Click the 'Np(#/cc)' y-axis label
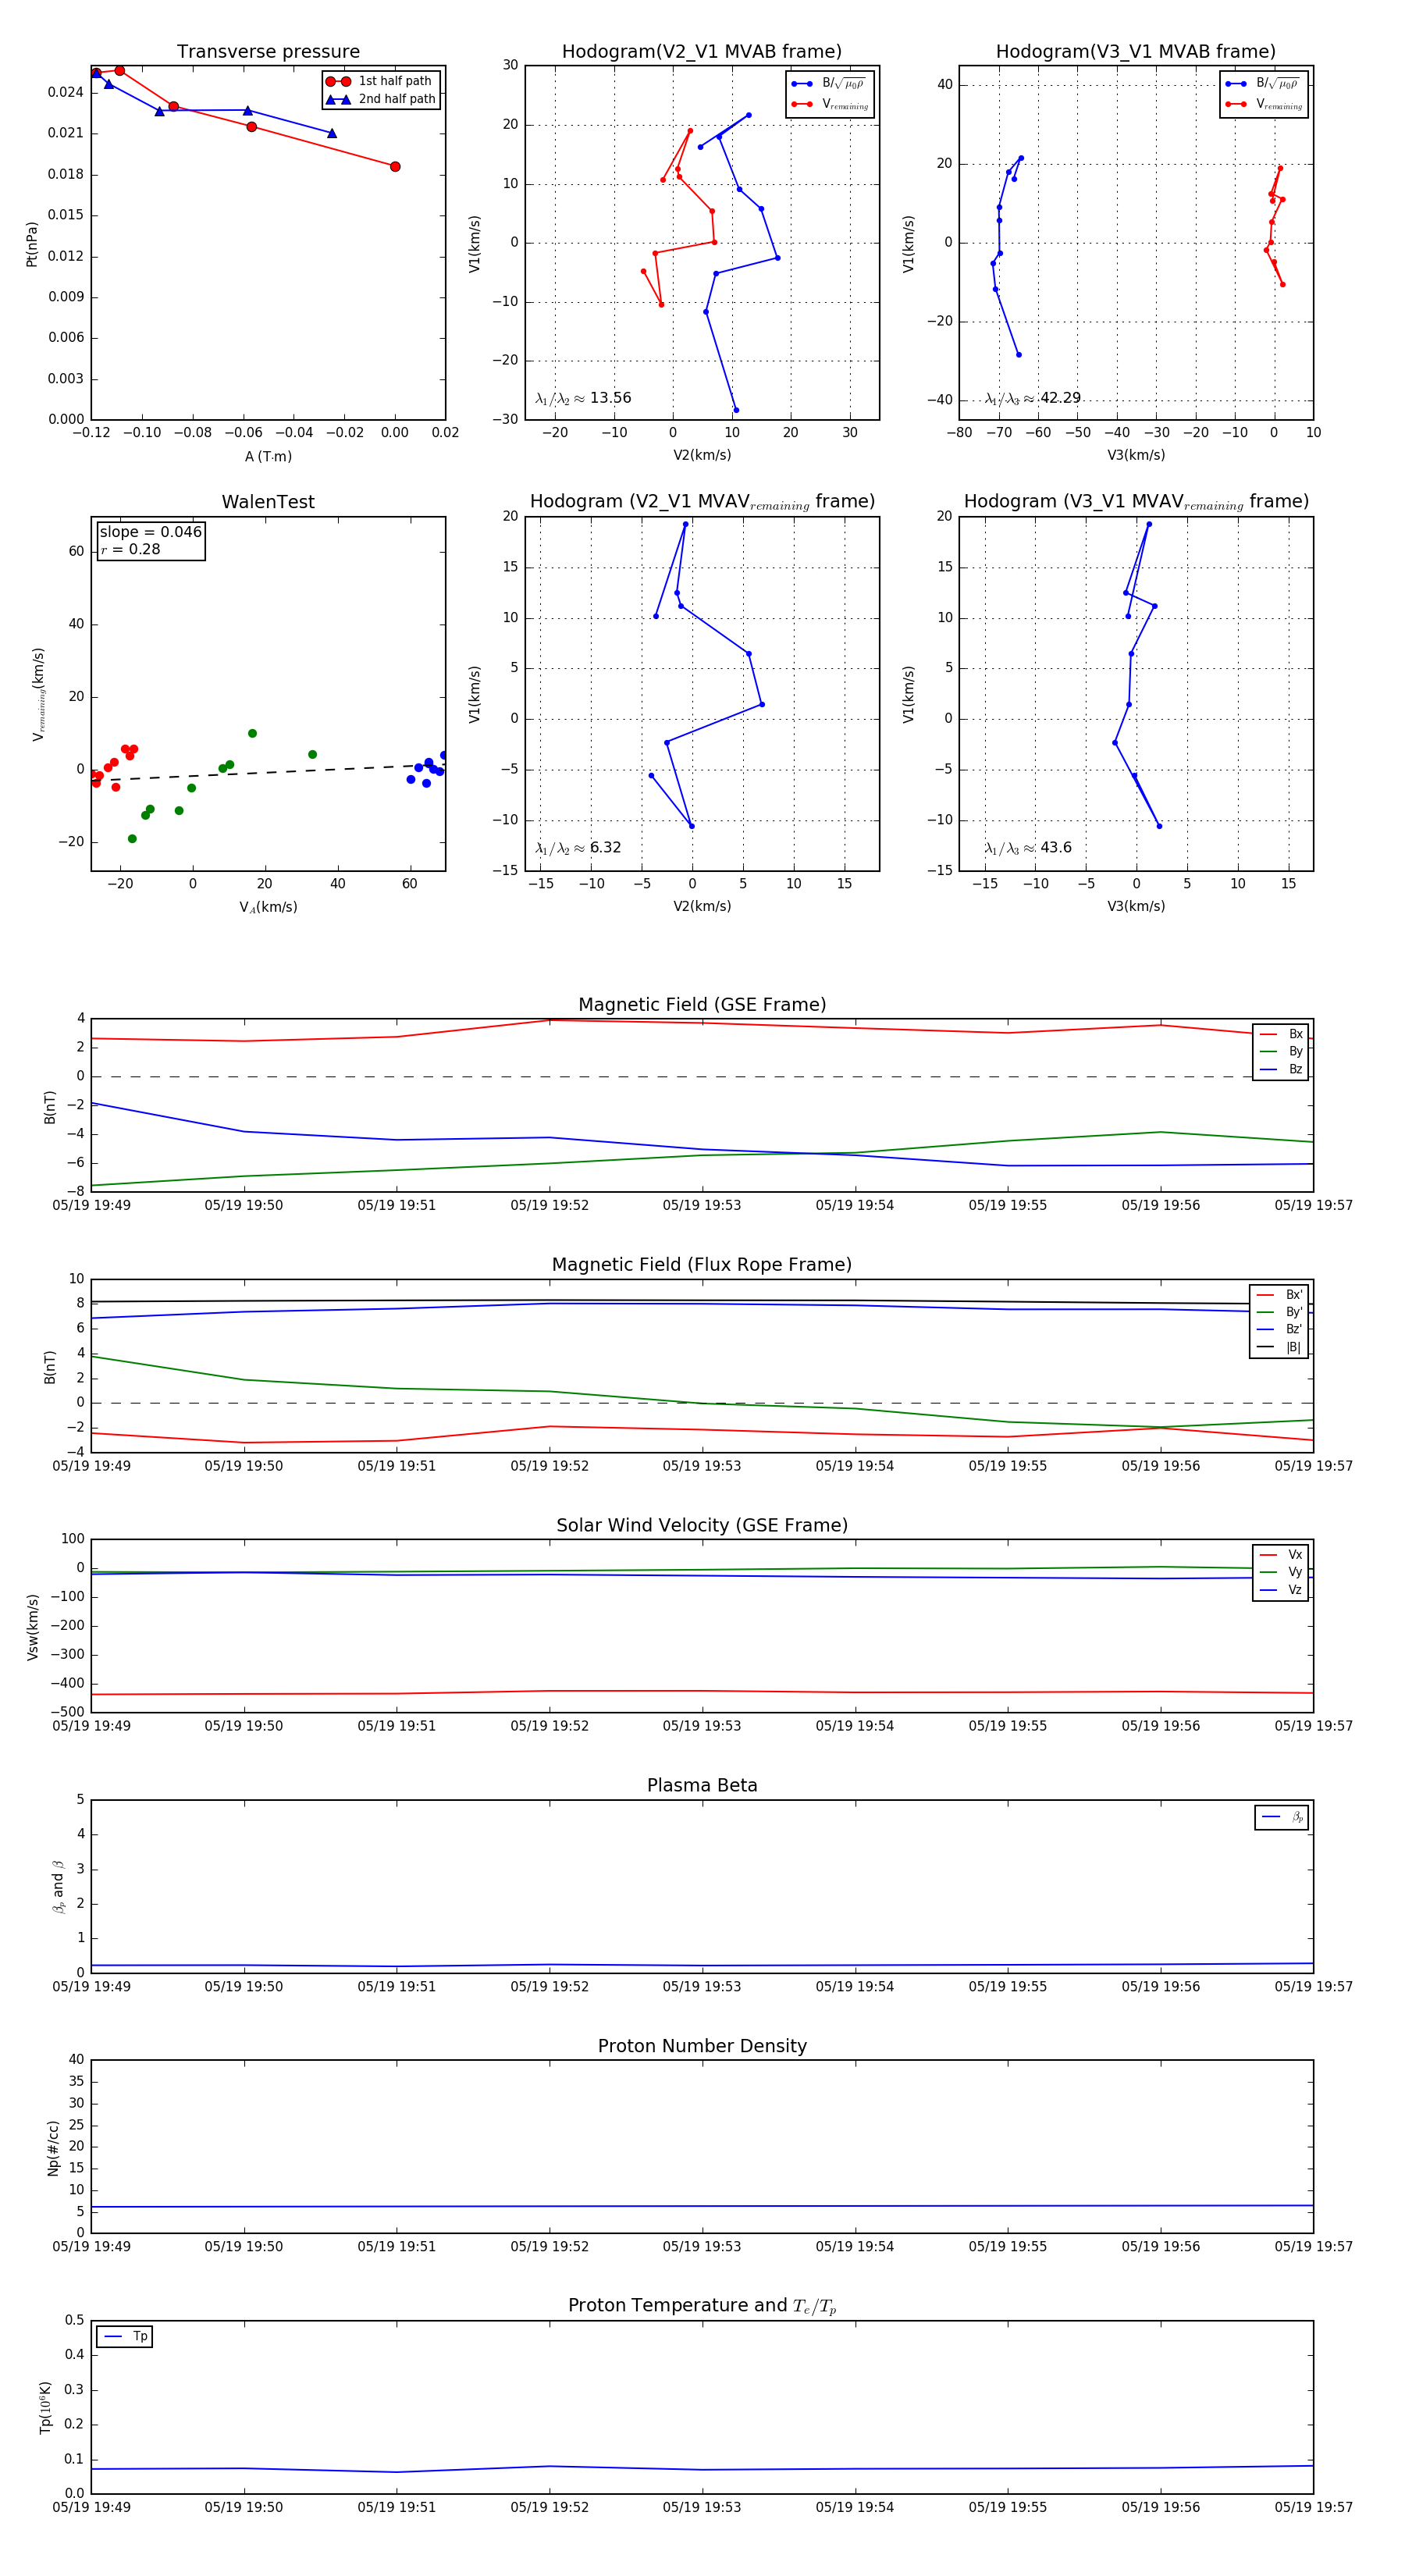Viewport: 1405px width, 2576px height. point(53,2148)
